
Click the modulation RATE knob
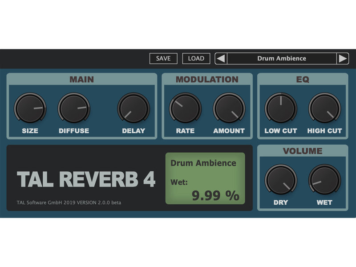(x=185, y=108)
